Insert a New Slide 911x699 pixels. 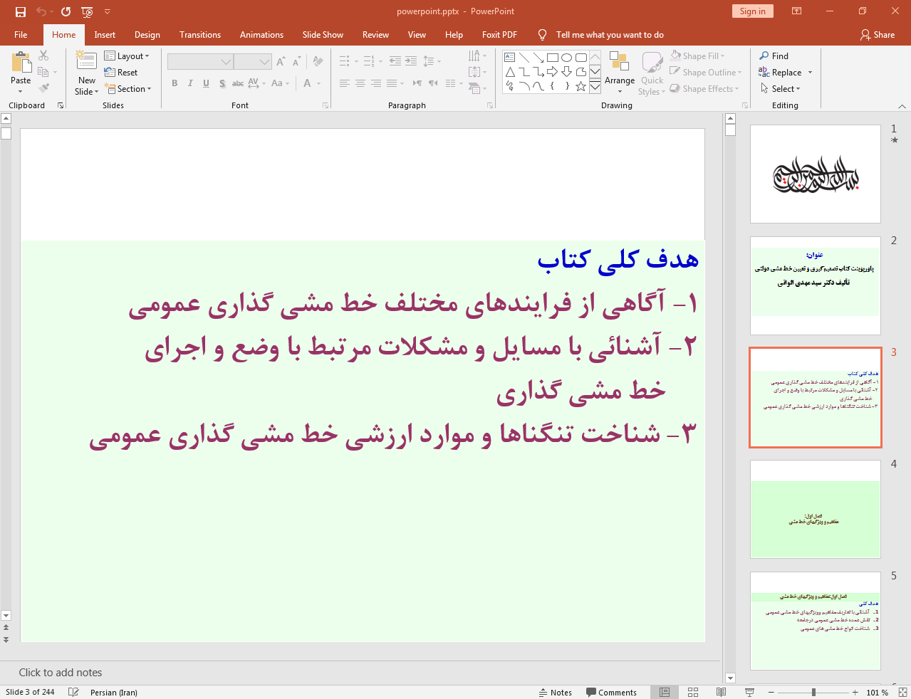[86, 63]
